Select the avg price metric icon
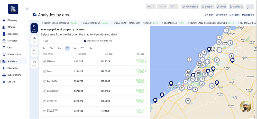257x119 pixels. (x=34, y=28)
